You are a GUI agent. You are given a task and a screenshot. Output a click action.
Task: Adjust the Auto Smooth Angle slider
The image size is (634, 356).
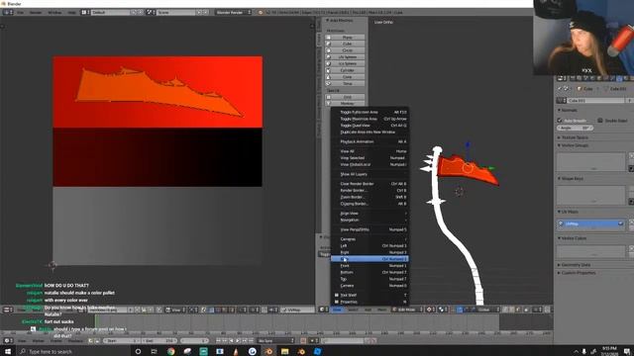pos(575,128)
